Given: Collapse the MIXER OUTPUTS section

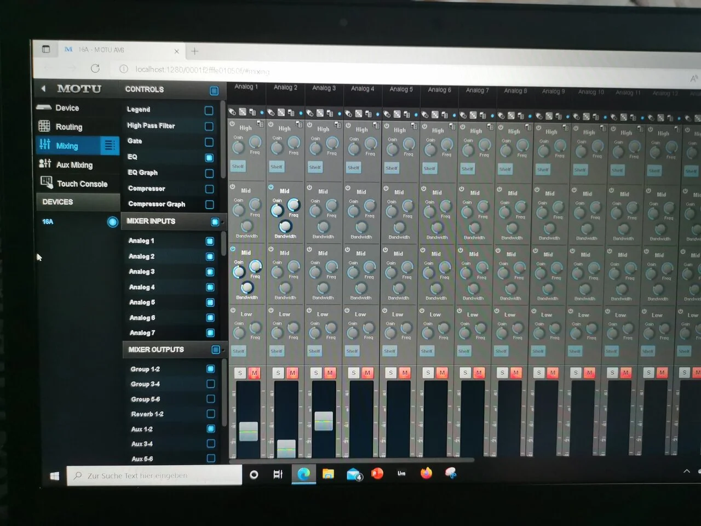Looking at the screenshot, I should tap(216, 350).
